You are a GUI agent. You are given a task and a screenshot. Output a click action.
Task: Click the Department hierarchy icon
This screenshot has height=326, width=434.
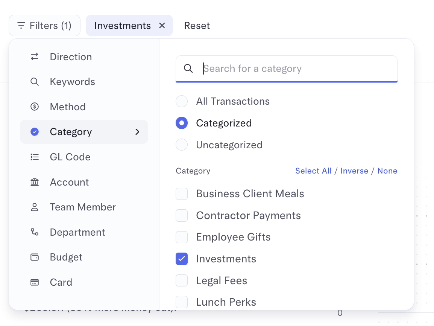point(35,232)
